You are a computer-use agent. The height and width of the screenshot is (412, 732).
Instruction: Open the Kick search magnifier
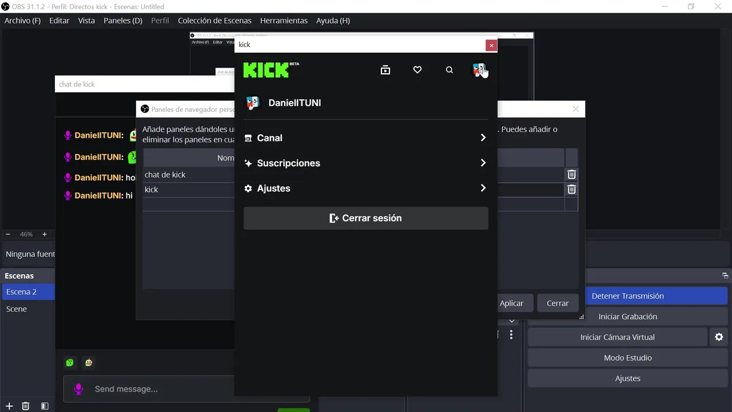(x=449, y=70)
